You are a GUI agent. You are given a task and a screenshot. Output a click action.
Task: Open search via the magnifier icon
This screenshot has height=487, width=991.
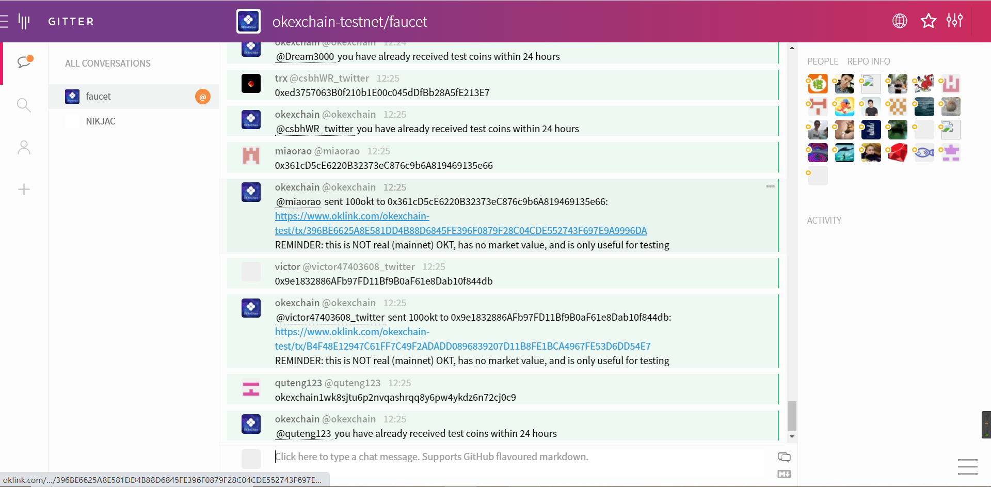point(24,105)
